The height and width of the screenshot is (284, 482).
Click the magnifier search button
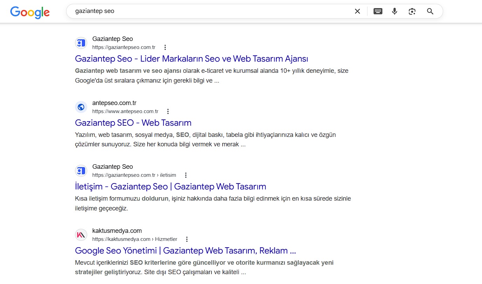tap(430, 11)
